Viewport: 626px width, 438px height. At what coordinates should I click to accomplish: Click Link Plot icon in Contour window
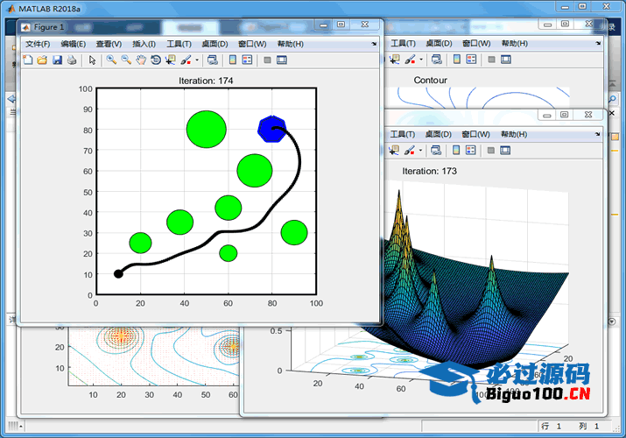pos(436,60)
